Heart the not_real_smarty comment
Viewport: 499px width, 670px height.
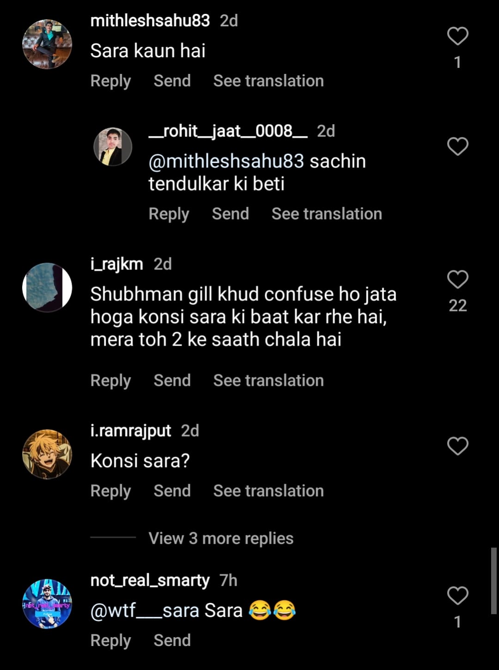457,596
